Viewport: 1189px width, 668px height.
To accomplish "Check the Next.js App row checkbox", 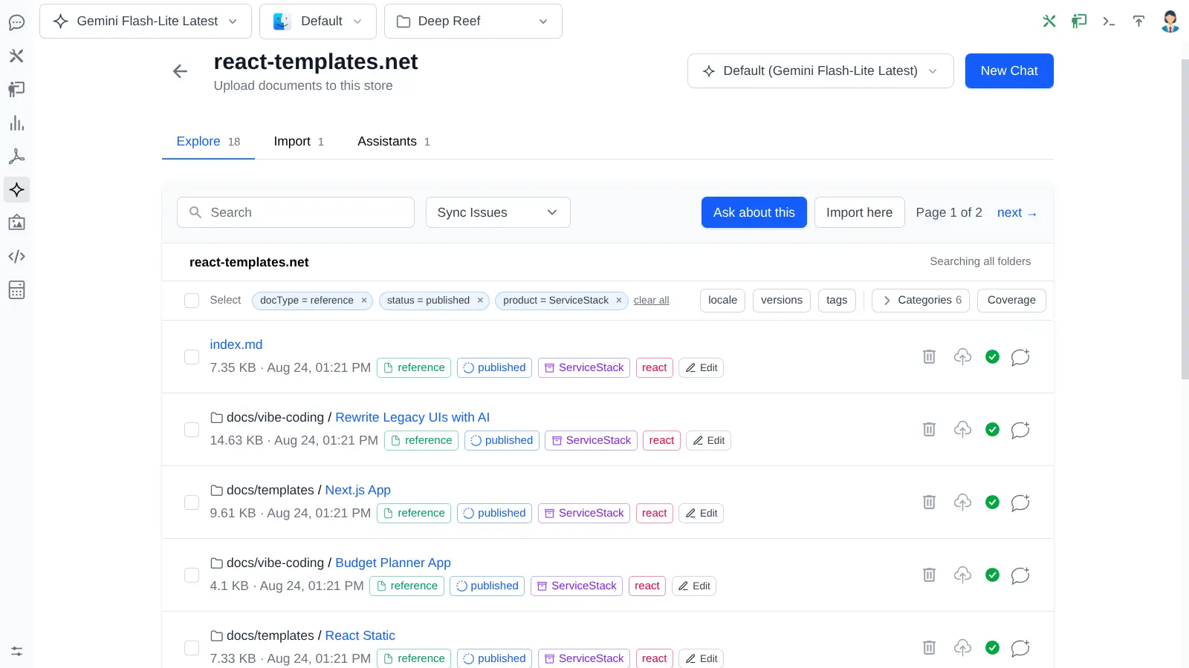I will click(x=192, y=502).
